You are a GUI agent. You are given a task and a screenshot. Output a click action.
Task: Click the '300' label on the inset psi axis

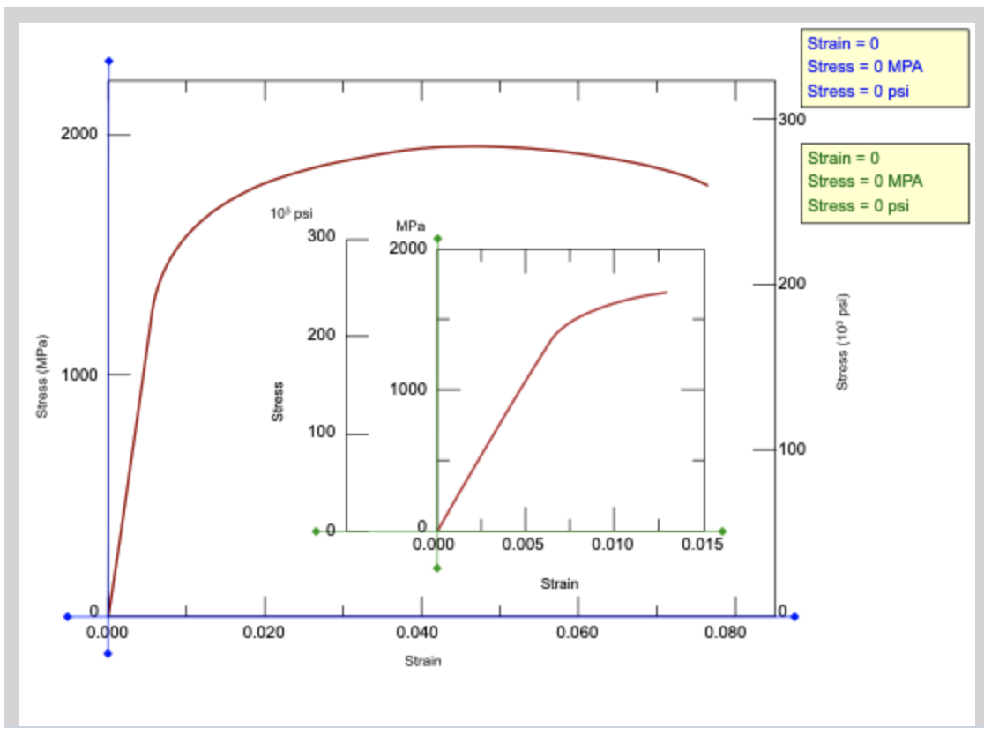point(321,236)
